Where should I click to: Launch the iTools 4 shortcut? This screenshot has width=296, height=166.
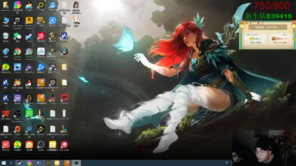[17, 67]
